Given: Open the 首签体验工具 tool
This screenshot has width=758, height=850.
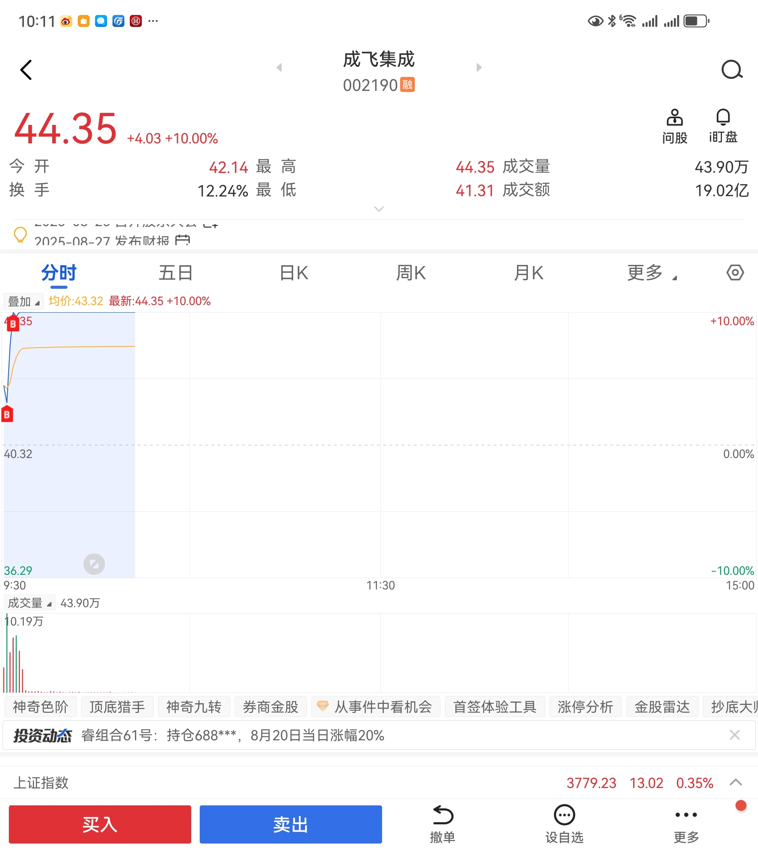Looking at the screenshot, I should point(495,707).
